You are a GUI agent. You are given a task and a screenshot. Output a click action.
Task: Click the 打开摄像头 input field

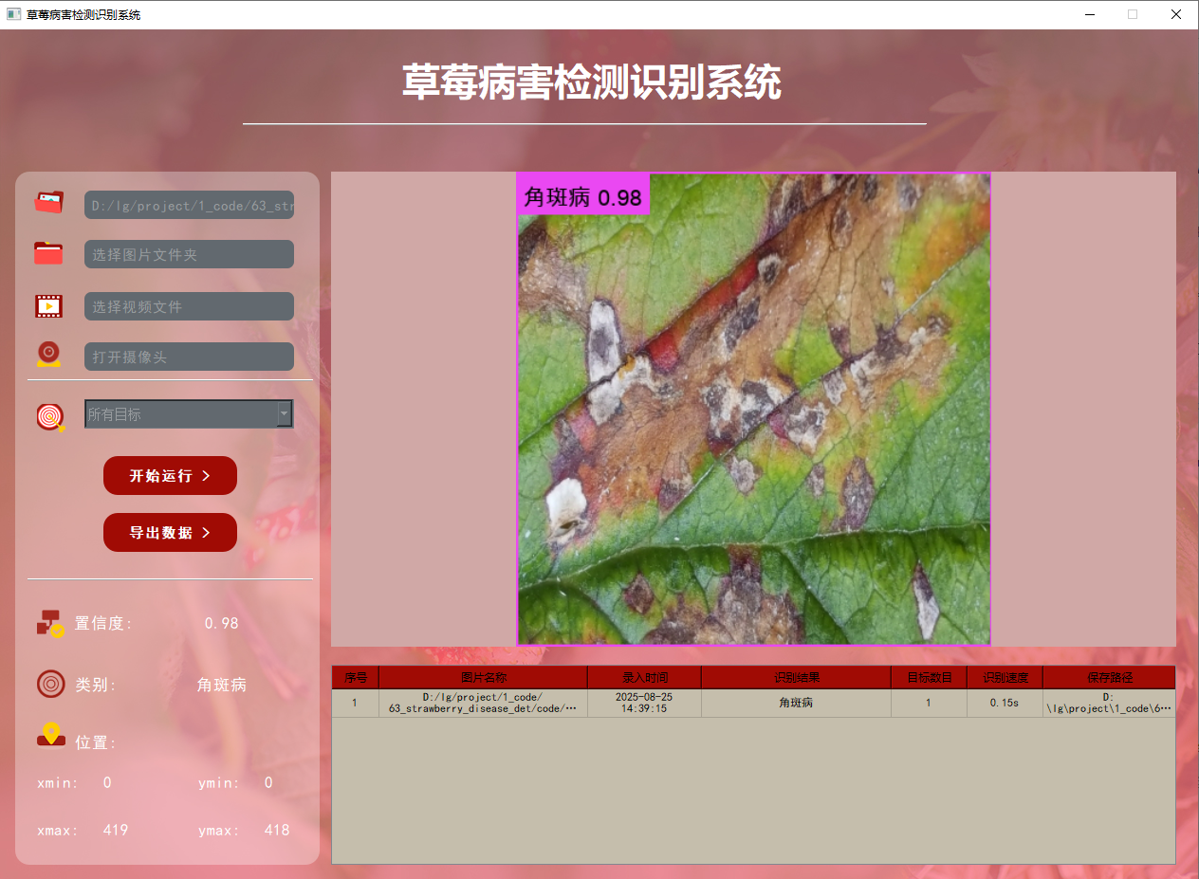pyautogui.click(x=189, y=357)
